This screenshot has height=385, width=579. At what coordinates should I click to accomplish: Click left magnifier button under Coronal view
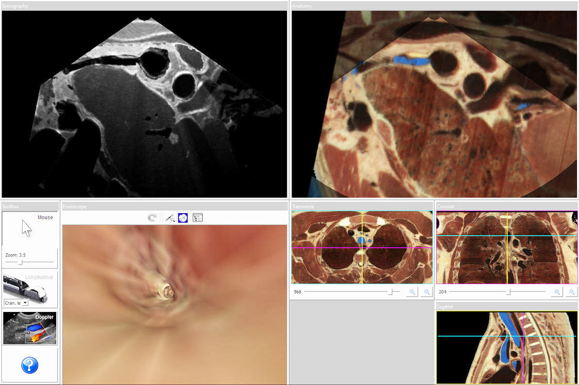pos(557,292)
